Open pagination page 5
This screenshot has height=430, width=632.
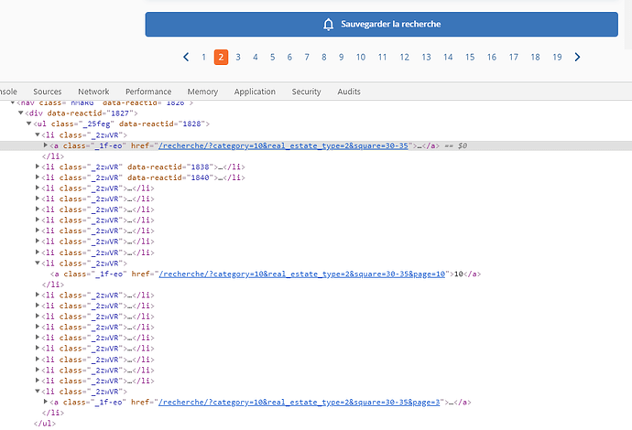272,57
